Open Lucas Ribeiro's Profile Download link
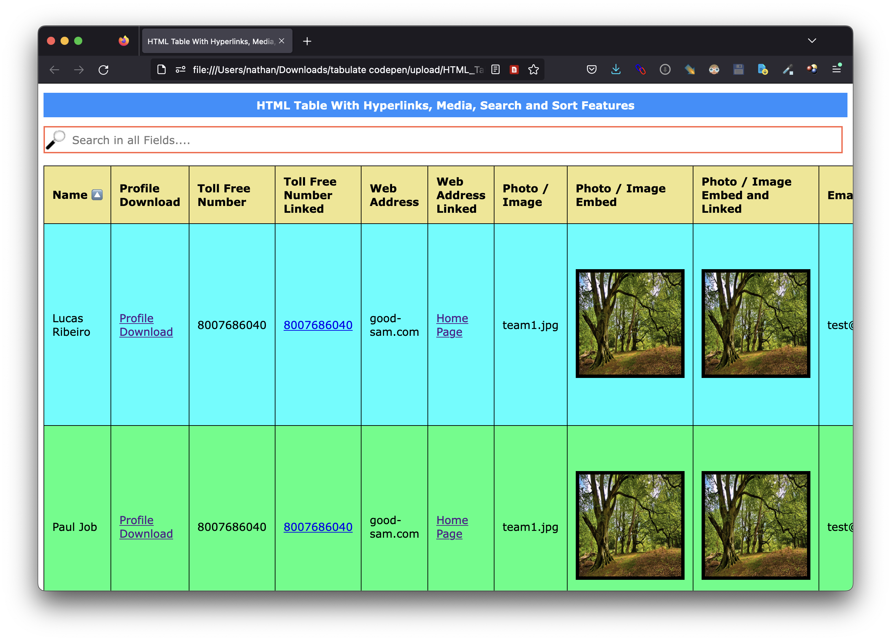 point(146,325)
